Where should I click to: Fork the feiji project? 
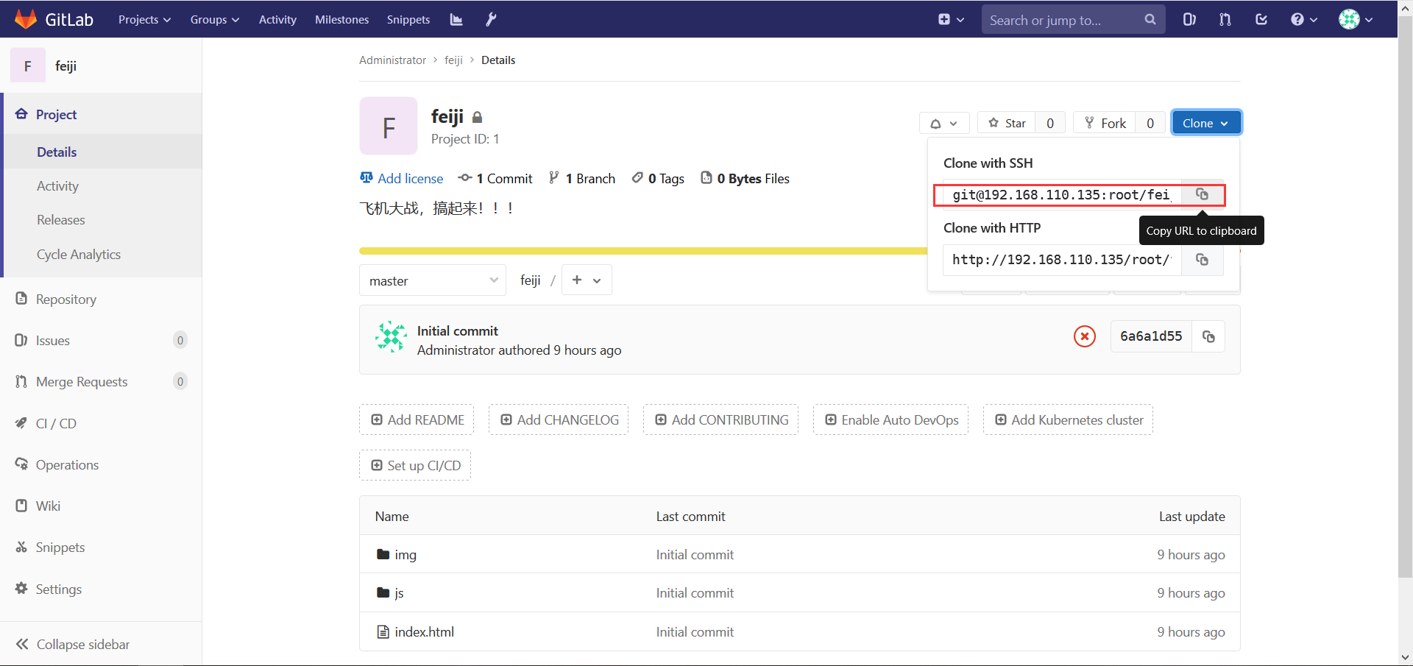1105,123
